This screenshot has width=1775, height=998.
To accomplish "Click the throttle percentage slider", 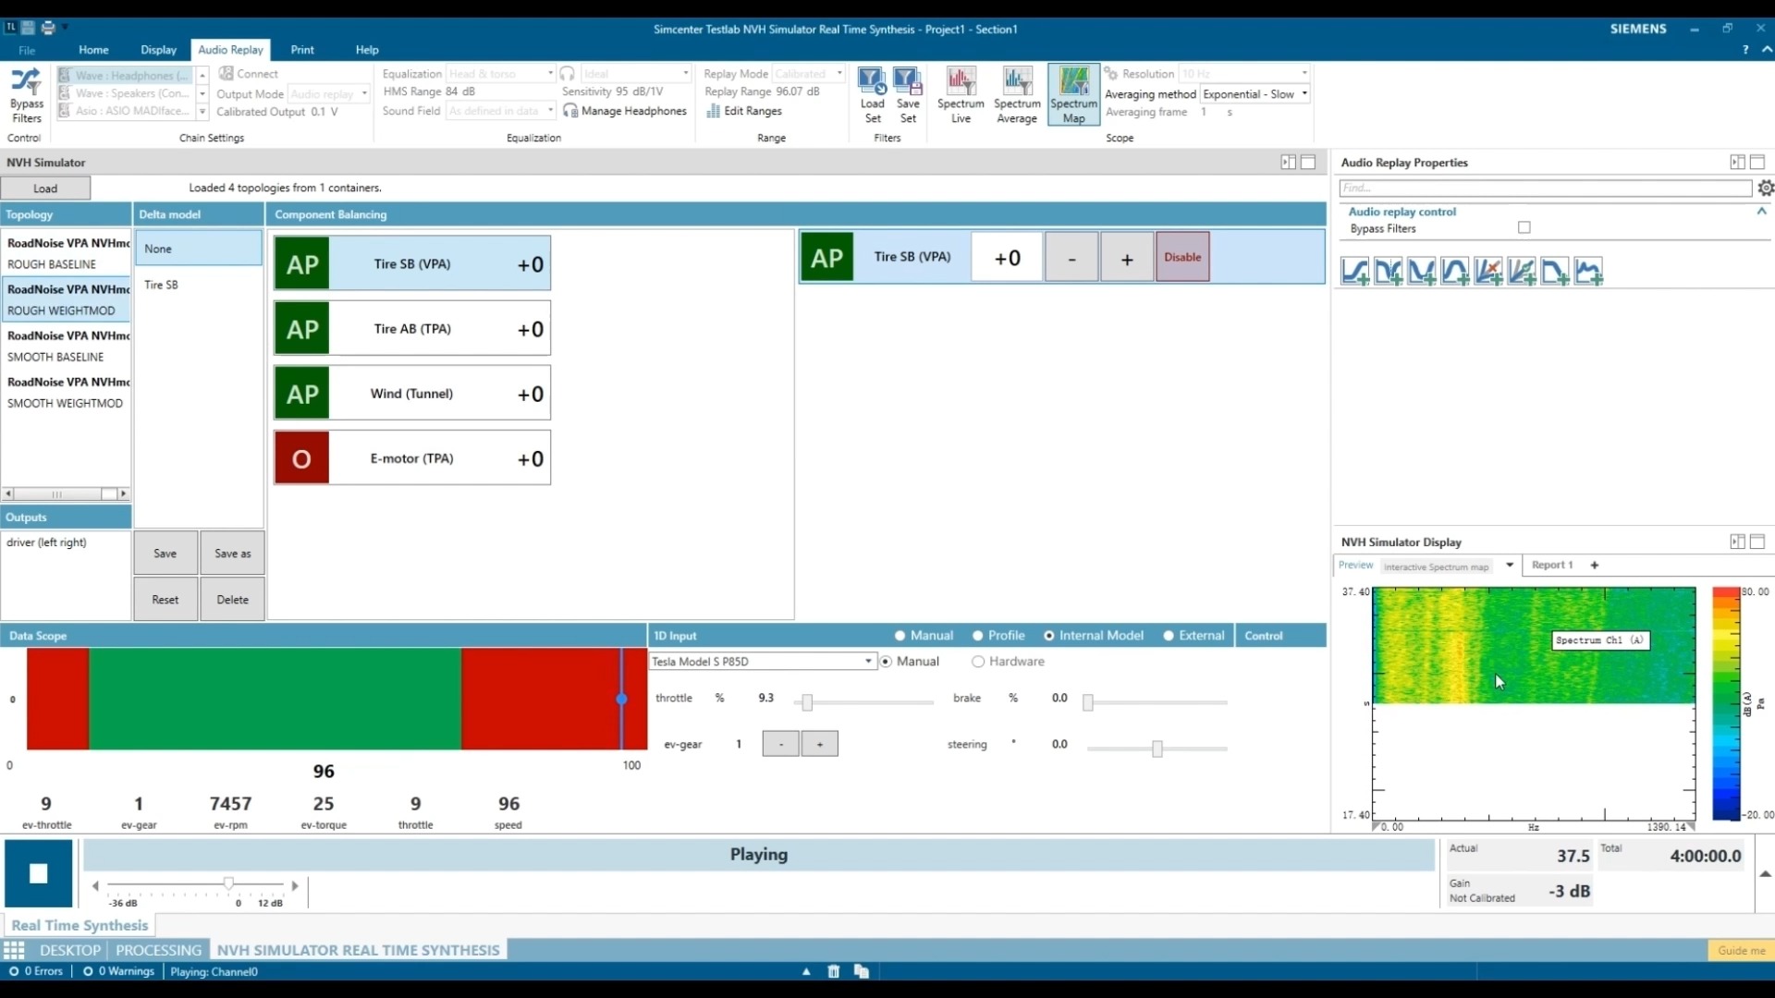I will pos(807,703).
